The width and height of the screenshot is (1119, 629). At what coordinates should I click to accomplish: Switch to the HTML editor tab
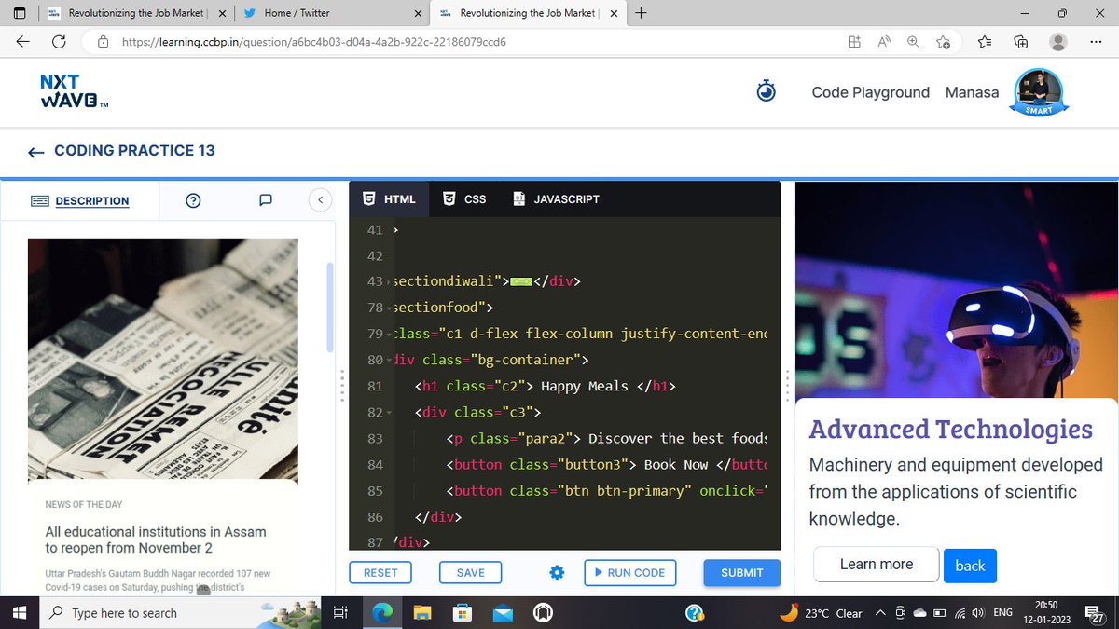point(389,199)
